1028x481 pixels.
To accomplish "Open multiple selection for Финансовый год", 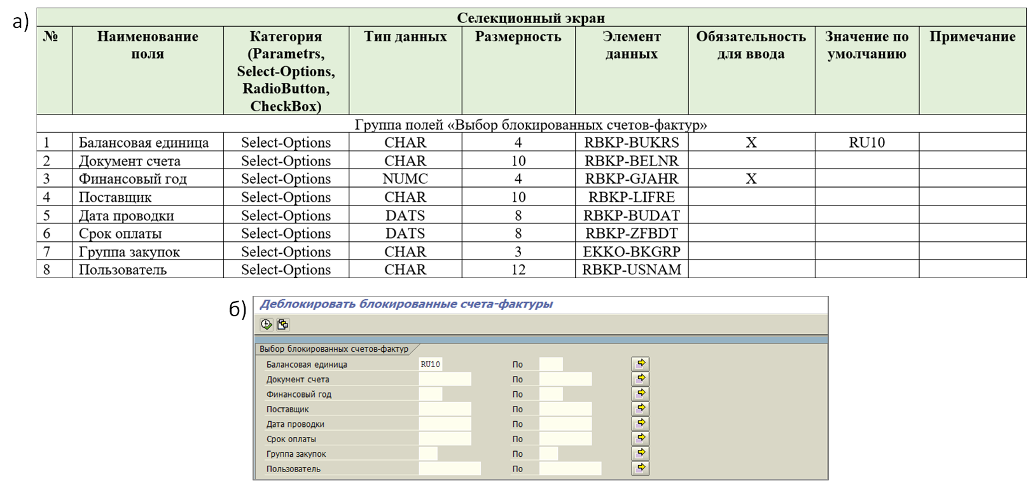I will tap(641, 394).
